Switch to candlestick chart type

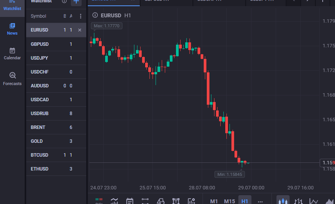click(283, 201)
